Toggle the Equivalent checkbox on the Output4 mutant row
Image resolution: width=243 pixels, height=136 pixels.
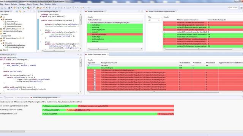95,82
